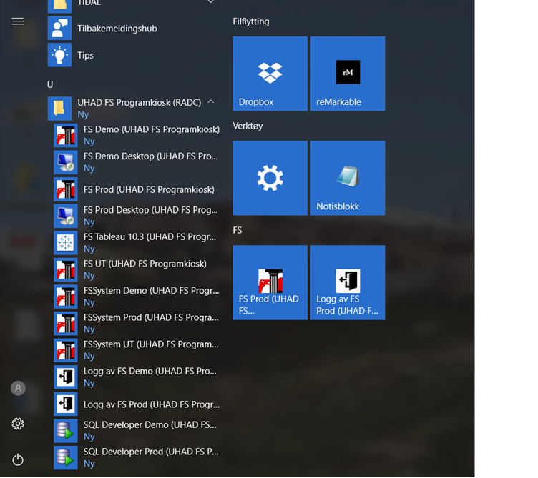The width and height of the screenshot is (538, 478).
Task: Click 'FS UT (UHAD FS Programkiosk)' text
Action: tap(145, 264)
